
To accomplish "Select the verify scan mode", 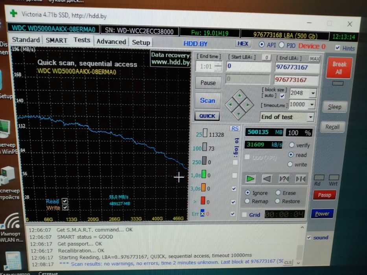I will click(291, 145).
